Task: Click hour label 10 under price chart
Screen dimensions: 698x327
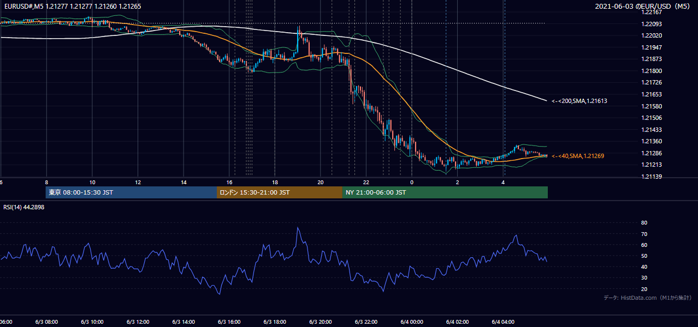Action: tap(92, 183)
